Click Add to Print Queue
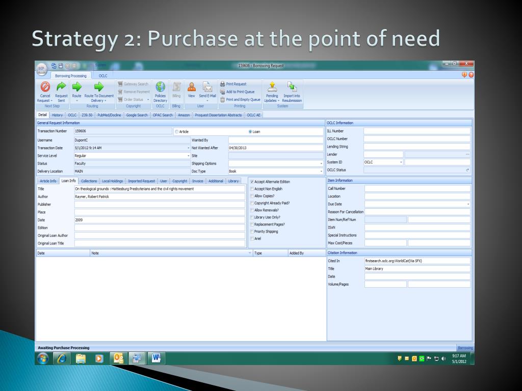The height and width of the screenshot is (391, 522). 237,92
